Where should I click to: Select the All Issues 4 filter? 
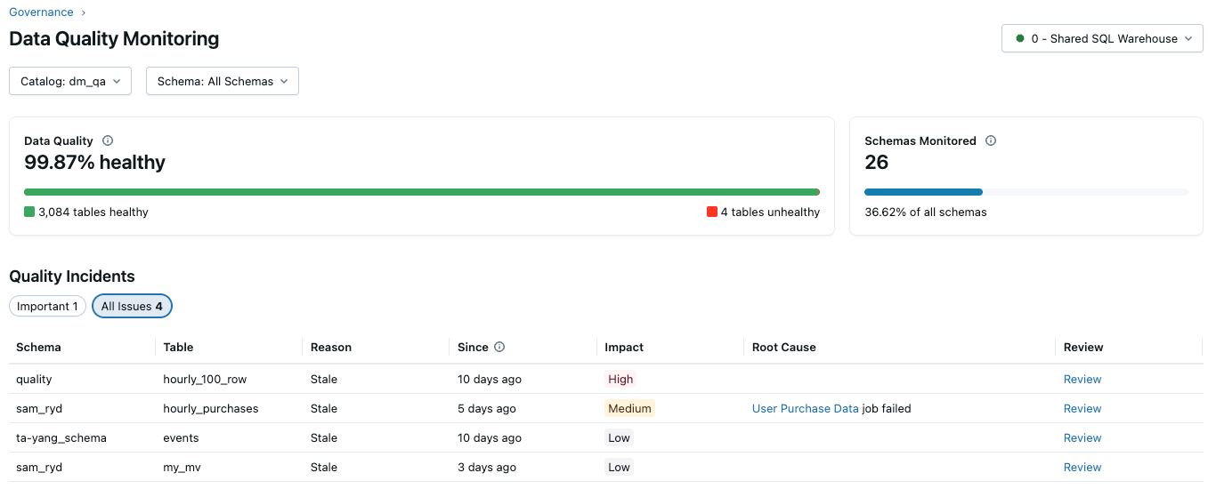tap(132, 306)
